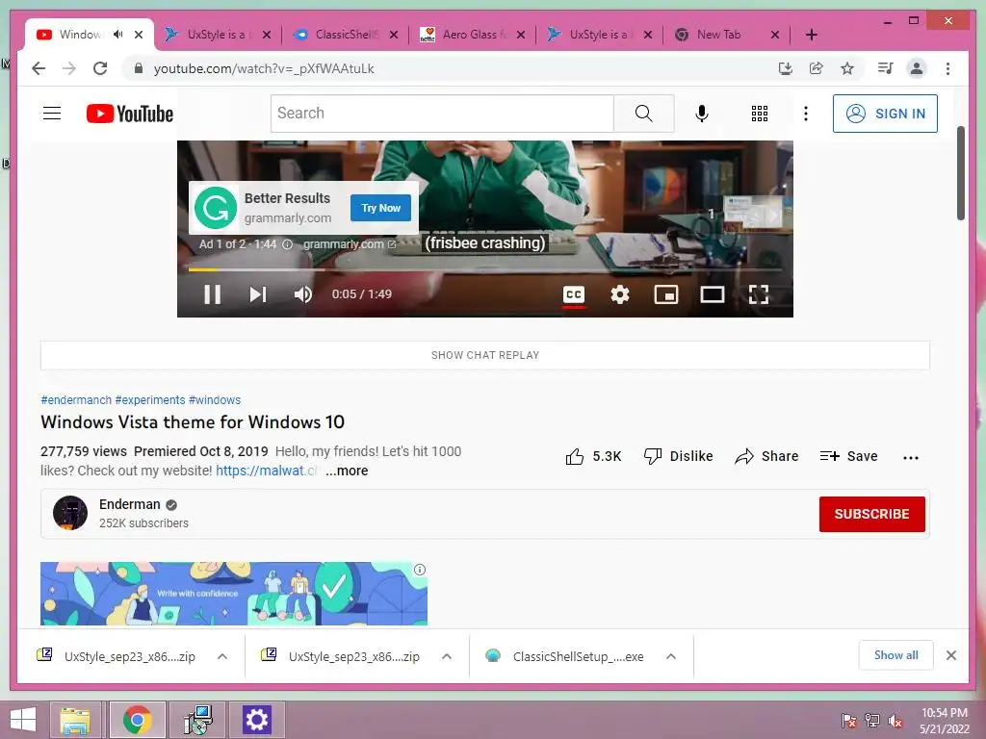The width and height of the screenshot is (986, 739).
Task: Open the Enderman channel avatar
Action: pos(70,513)
